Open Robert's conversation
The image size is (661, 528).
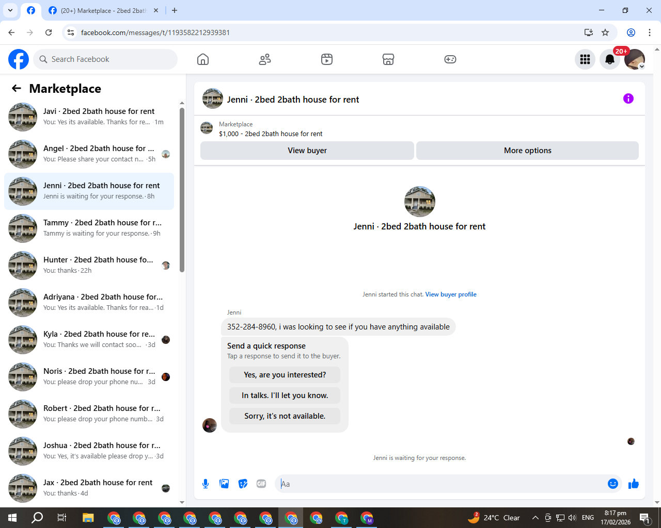(89, 414)
